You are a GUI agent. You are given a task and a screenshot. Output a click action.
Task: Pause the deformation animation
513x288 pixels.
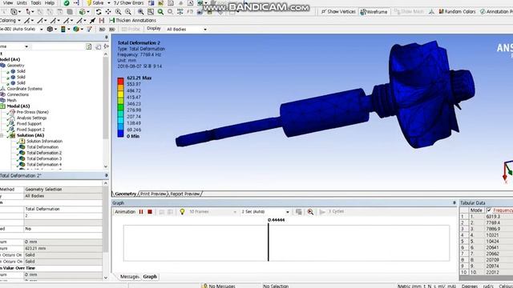point(141,212)
